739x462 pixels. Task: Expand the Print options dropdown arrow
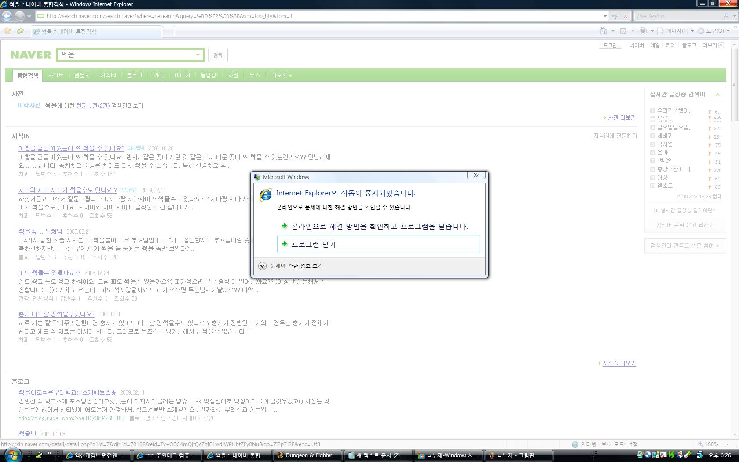[652, 31]
